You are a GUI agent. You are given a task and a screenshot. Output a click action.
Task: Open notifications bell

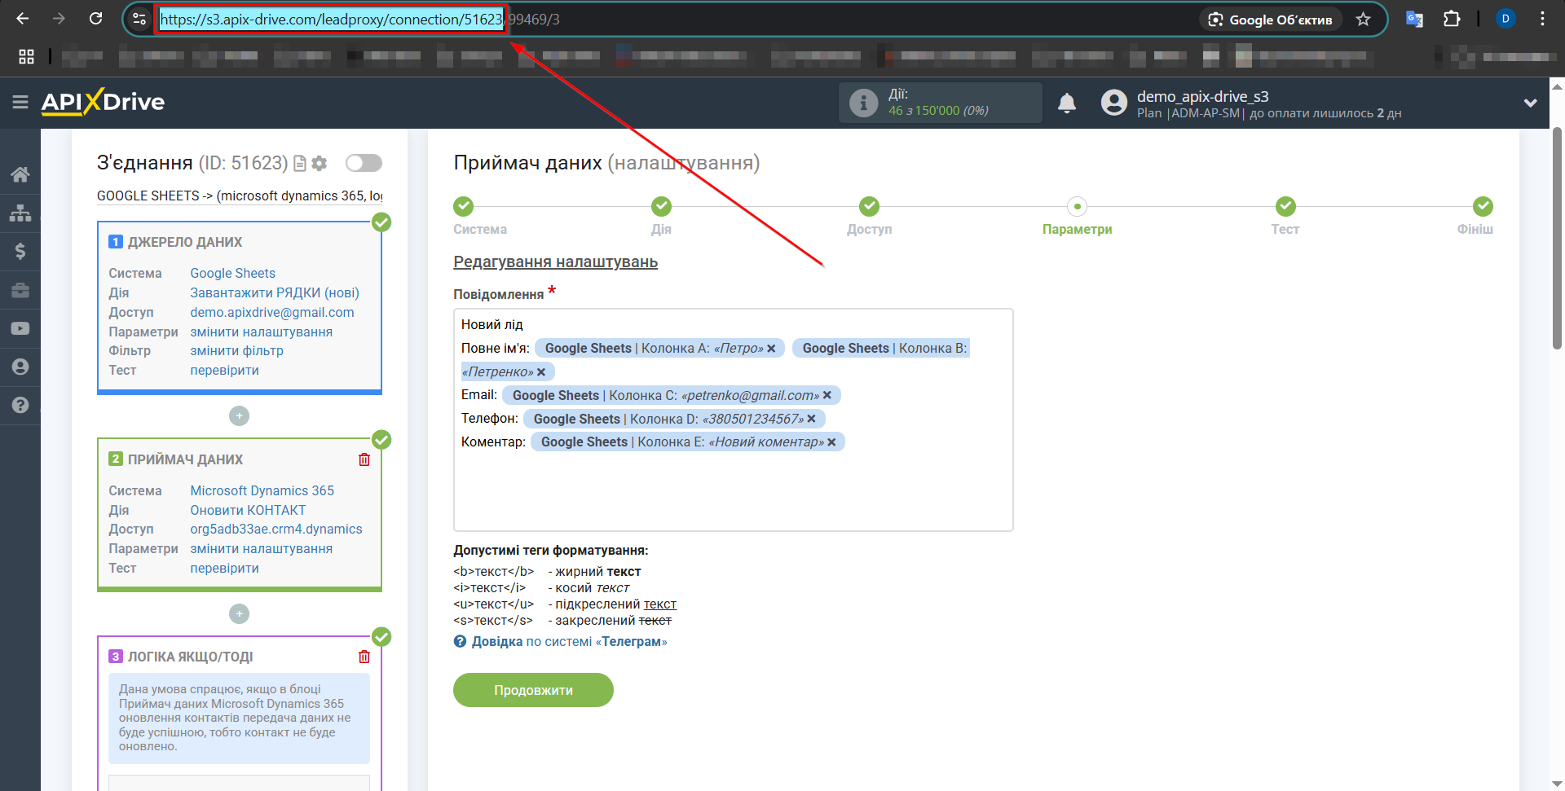[x=1067, y=103]
